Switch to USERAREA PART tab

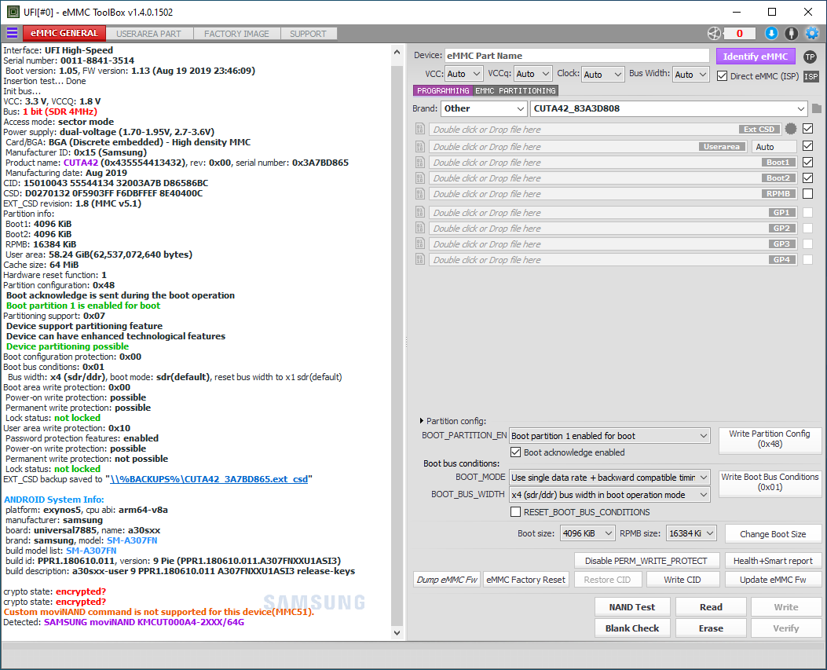(148, 34)
